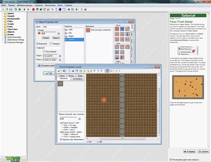Open mask selection menu
Image resolution: width=211 pixels, height=162 pixels.
pyautogui.click(x=60, y=59)
